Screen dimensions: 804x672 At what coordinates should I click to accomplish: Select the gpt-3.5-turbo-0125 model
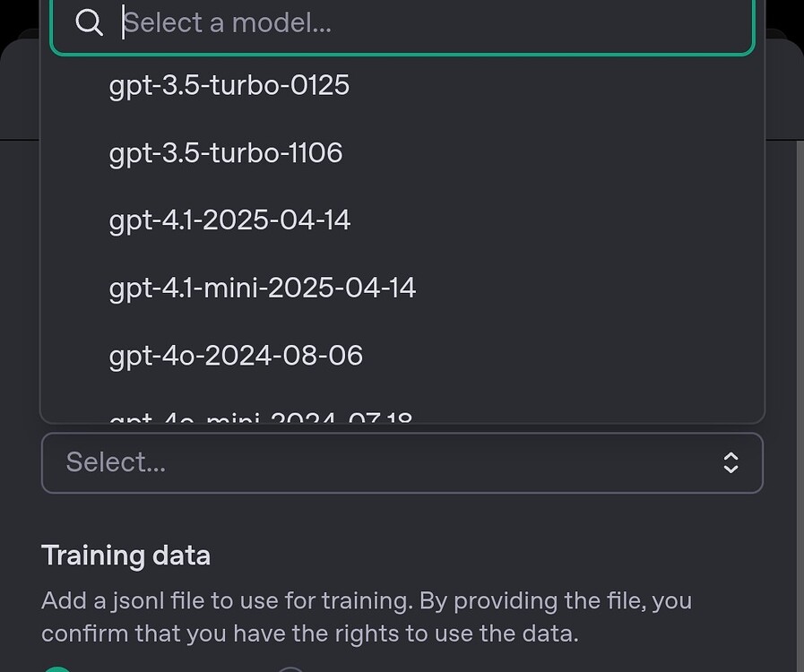click(x=229, y=85)
